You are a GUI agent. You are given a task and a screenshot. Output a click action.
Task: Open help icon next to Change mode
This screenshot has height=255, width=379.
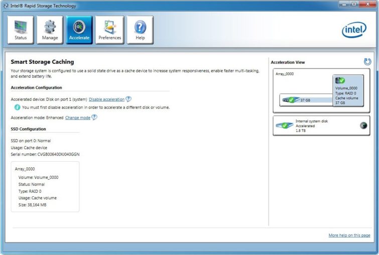94,117
